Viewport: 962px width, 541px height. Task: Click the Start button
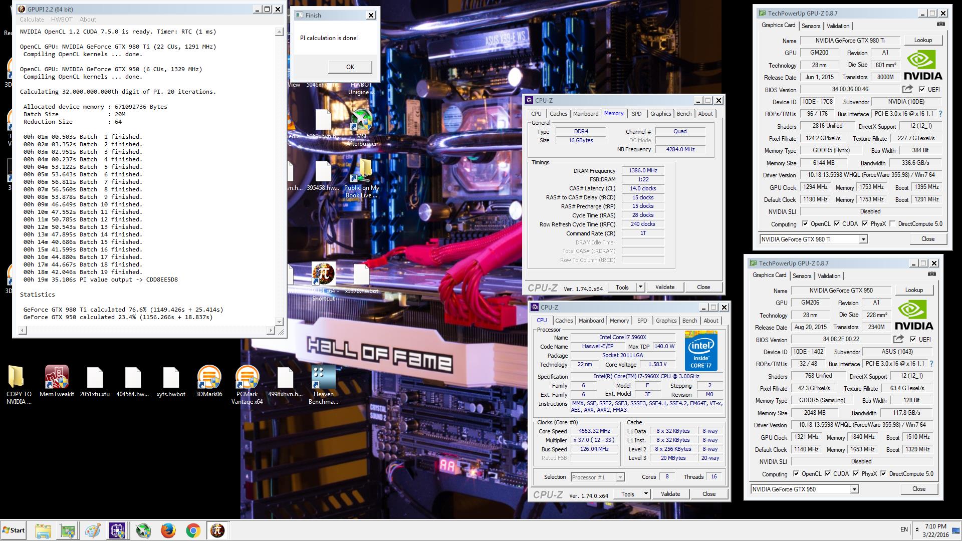[x=14, y=530]
